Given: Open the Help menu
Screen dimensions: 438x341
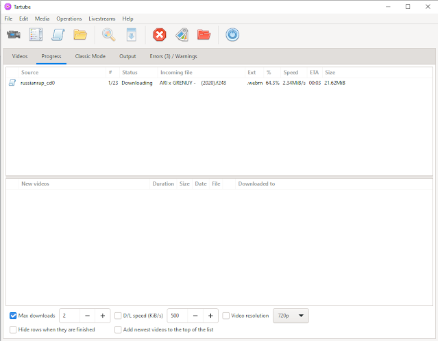Looking at the screenshot, I should coord(127,18).
